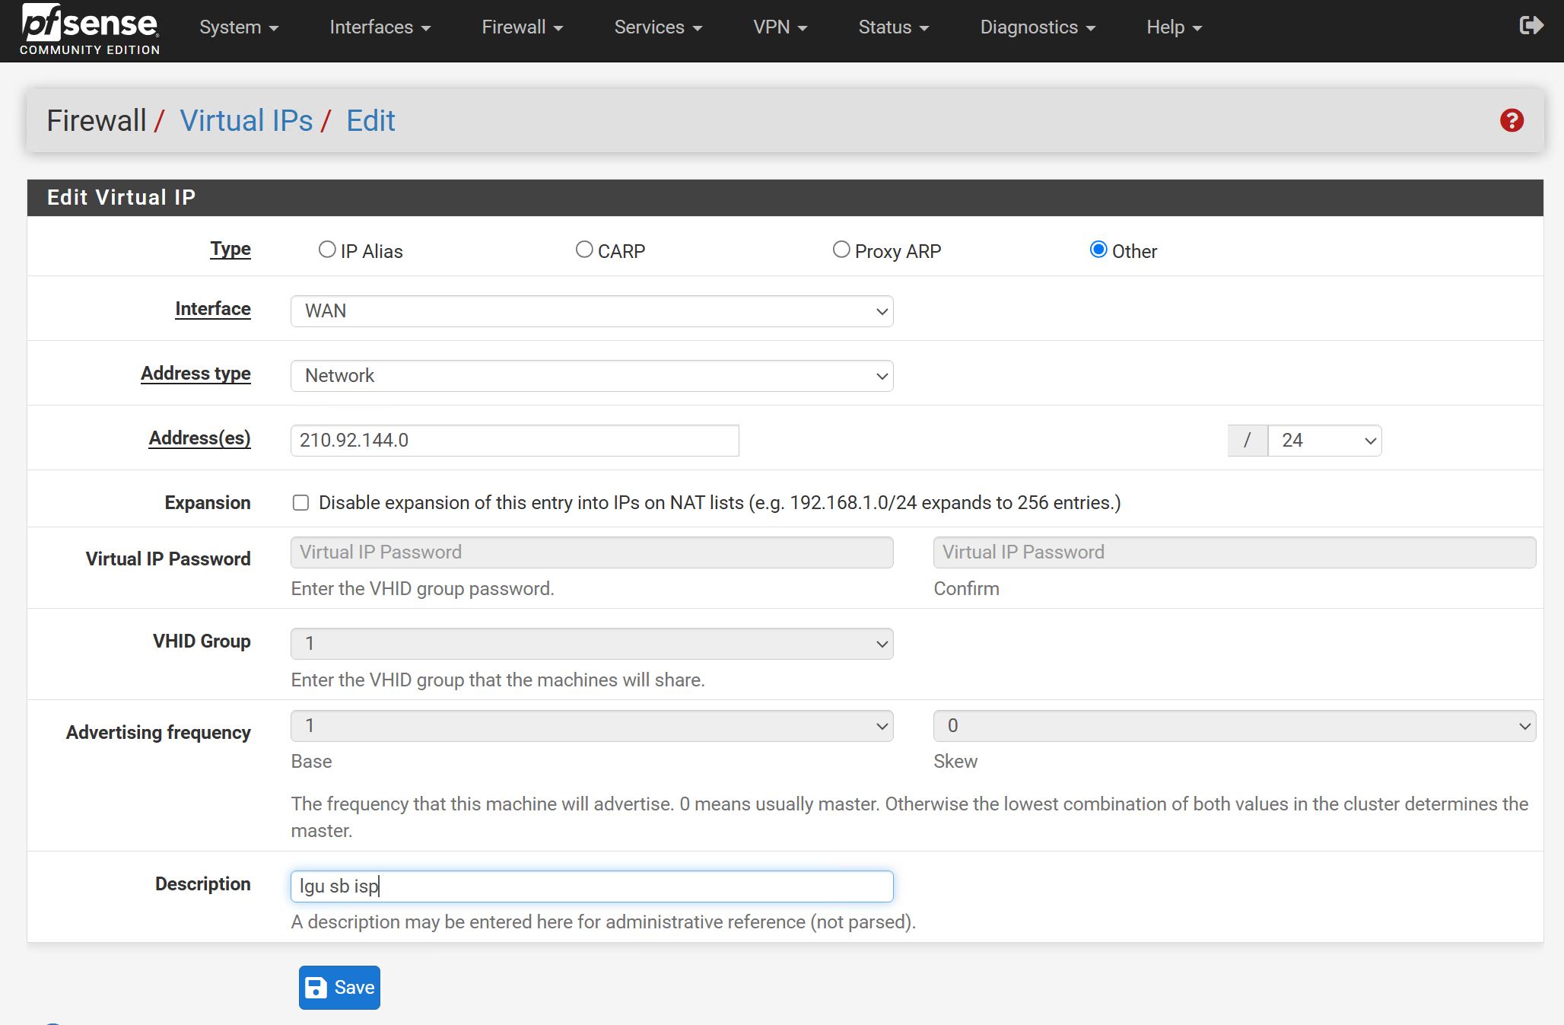Click the Virtual IPs breadcrumb link
This screenshot has width=1564, height=1025.
(x=246, y=121)
